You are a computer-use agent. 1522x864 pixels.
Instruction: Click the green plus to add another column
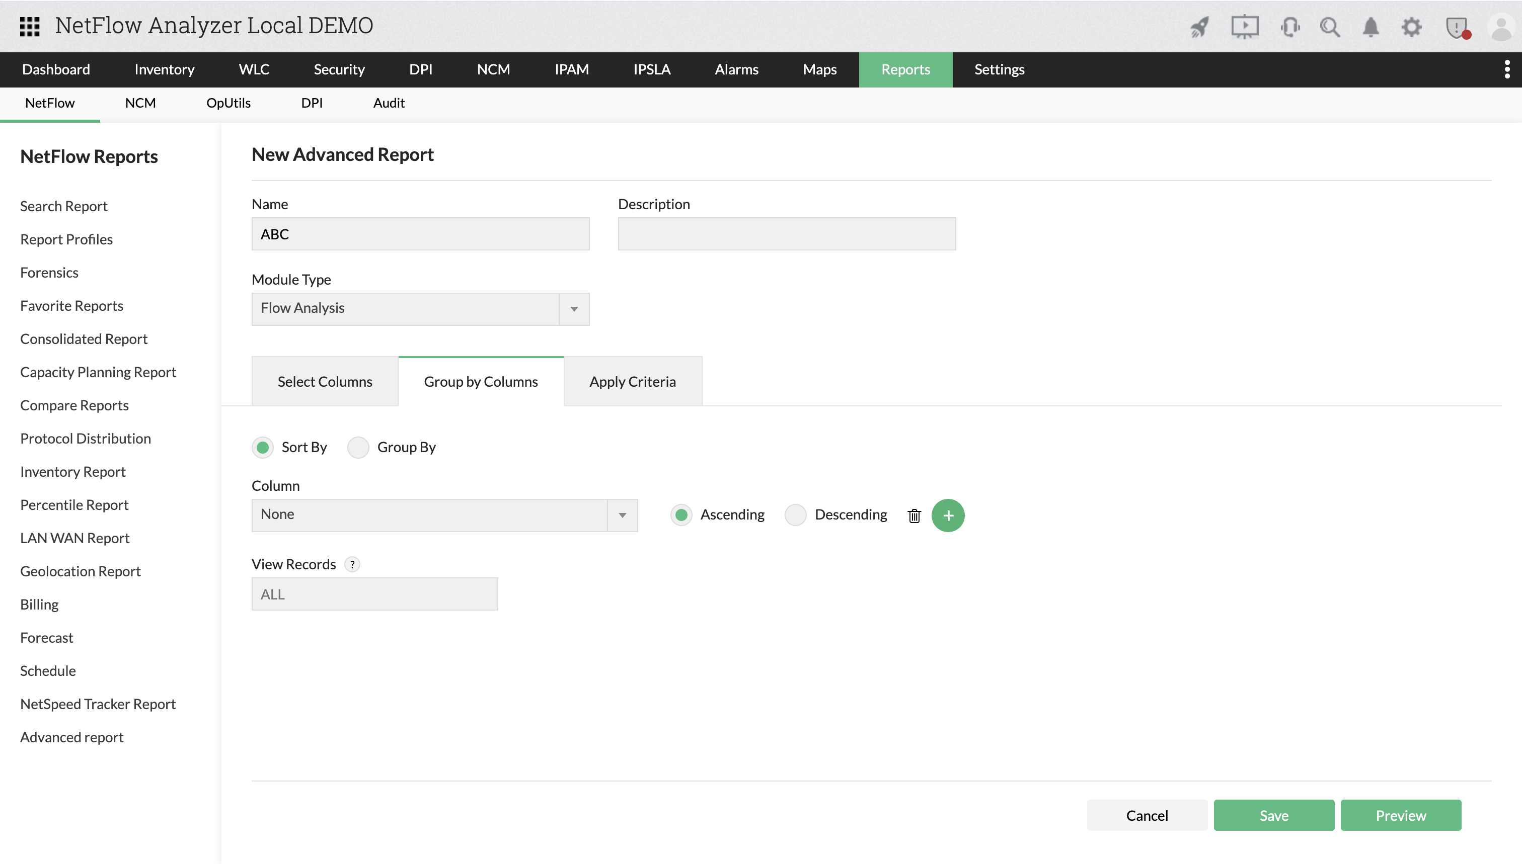pos(948,515)
